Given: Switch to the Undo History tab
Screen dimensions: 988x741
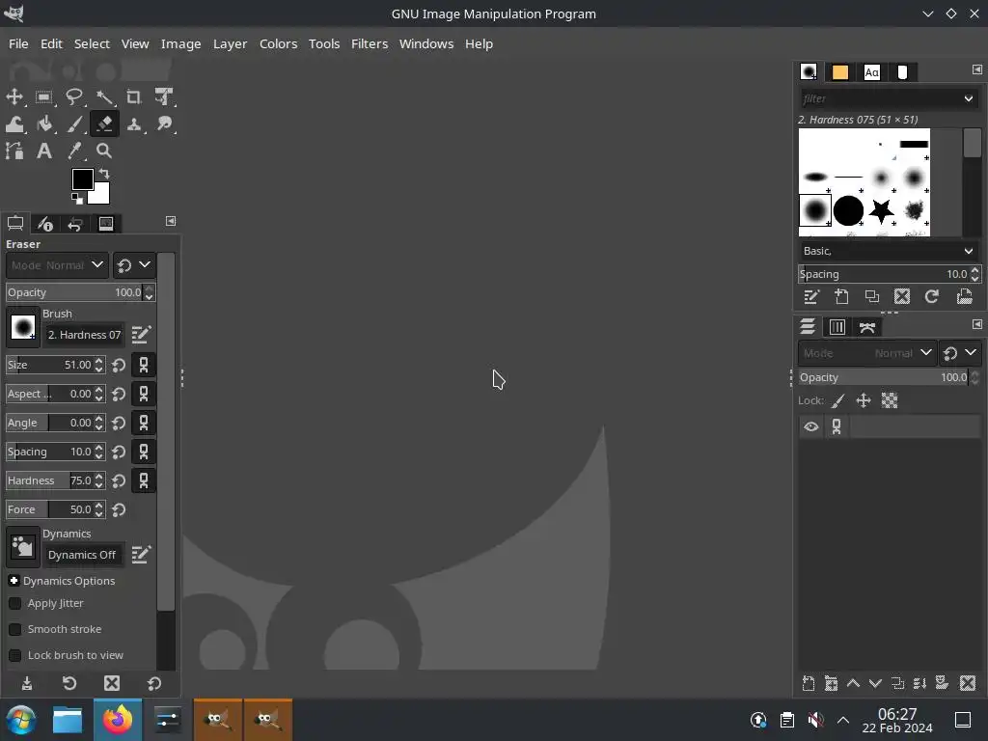Looking at the screenshot, I should click(75, 224).
